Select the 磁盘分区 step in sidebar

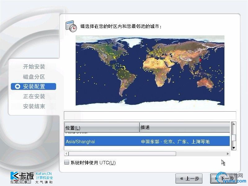pos(34,77)
